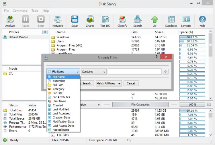Select Modification Date in the rule list
The width and height of the screenshot is (215, 145).
click(63, 122)
